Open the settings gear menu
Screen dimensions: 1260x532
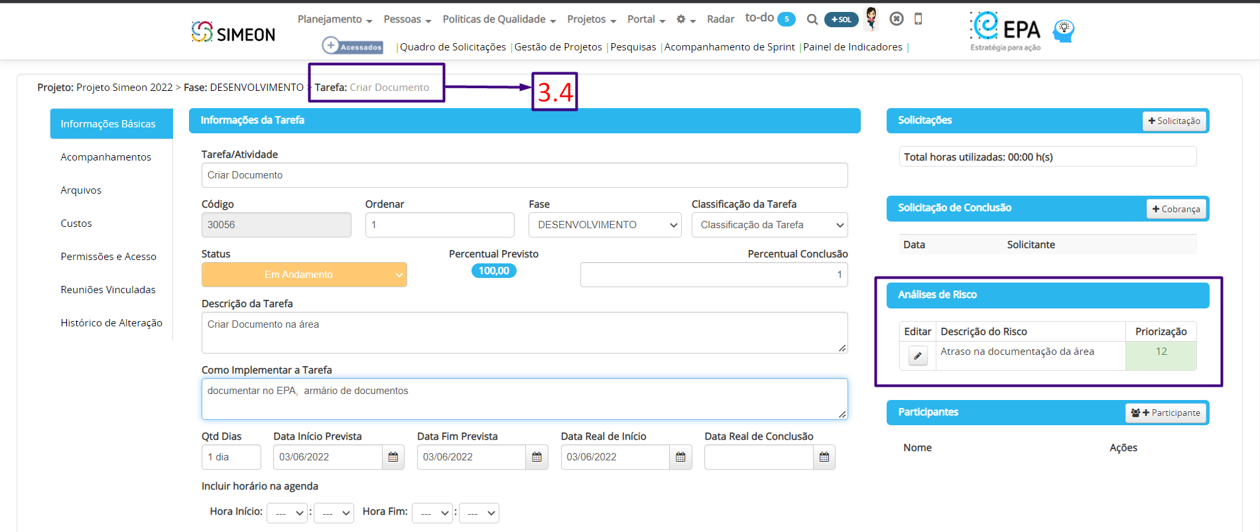pyautogui.click(x=685, y=20)
